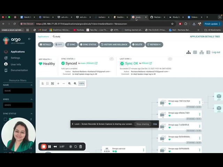Open menu for llmops-app-74b7c5c56d

(200, 102)
